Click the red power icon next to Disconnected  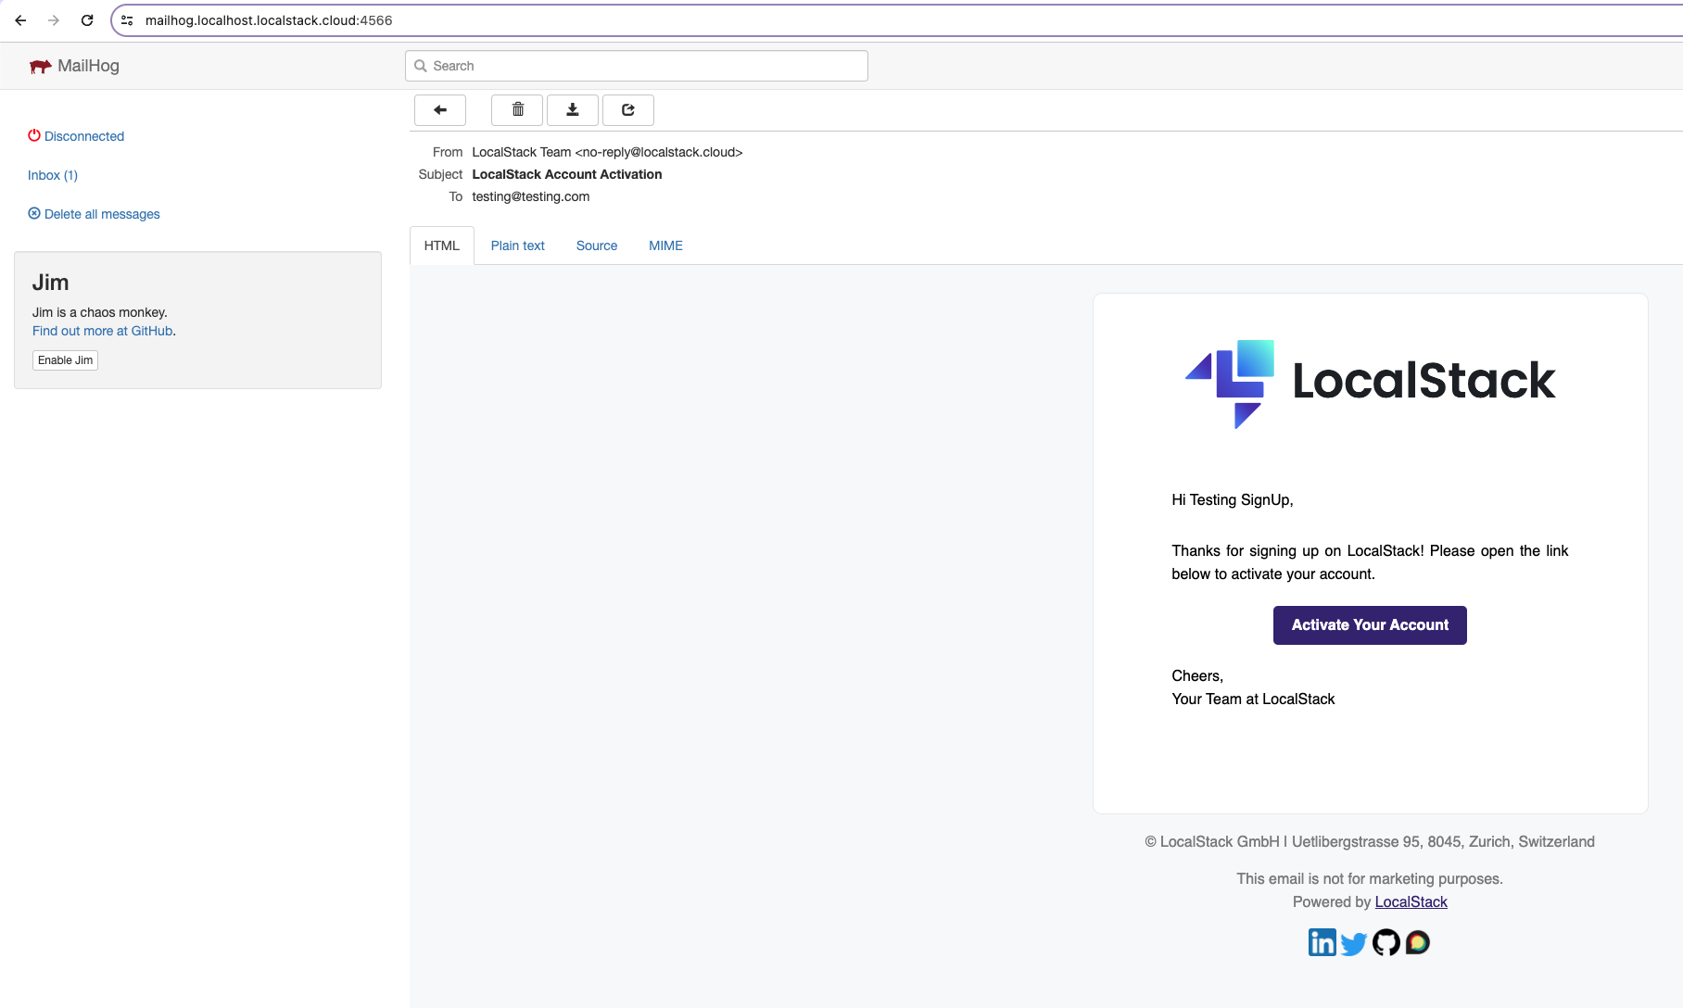point(33,135)
